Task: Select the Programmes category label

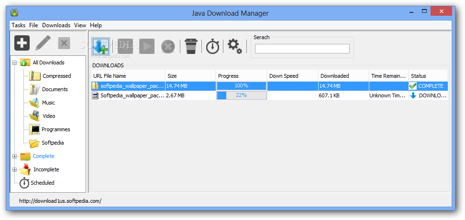Action: (56, 129)
